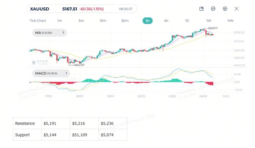
Task: Expand the MA (5,10,30) indicator chevron
Action: (x=63, y=33)
